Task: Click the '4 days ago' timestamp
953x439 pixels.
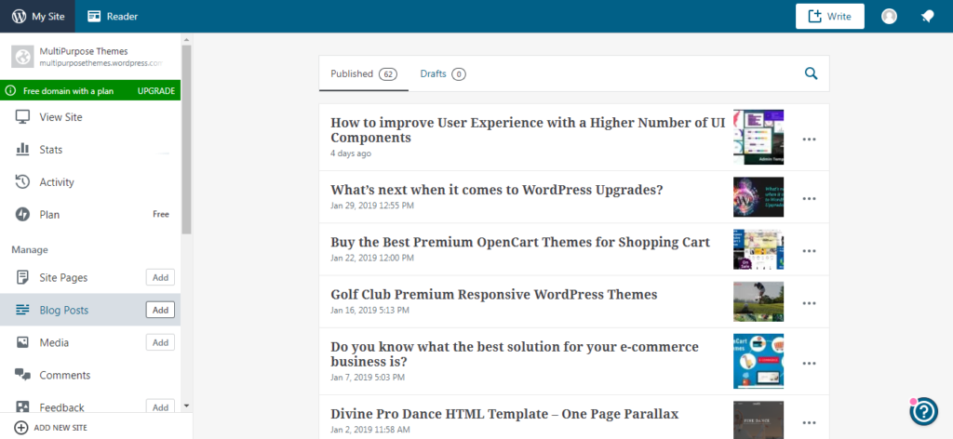Action: click(351, 153)
